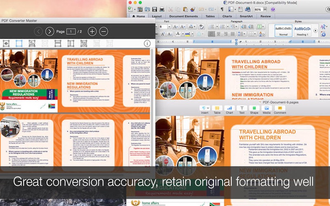The image size is (330, 206).
Task: Increase font size with the larger A button
Action: click(x=175, y=27)
